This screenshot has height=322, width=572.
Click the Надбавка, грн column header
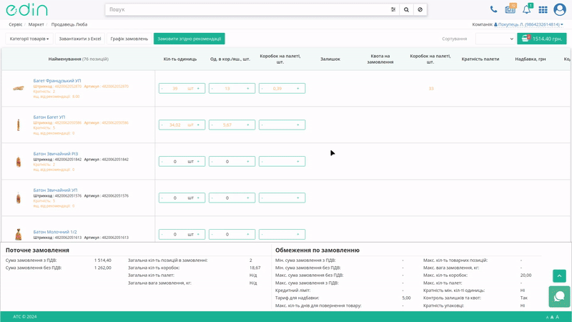pos(531,59)
